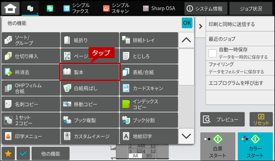Select the 製本 booklet function
This screenshot has width=275, height=161.
[x=90, y=72]
